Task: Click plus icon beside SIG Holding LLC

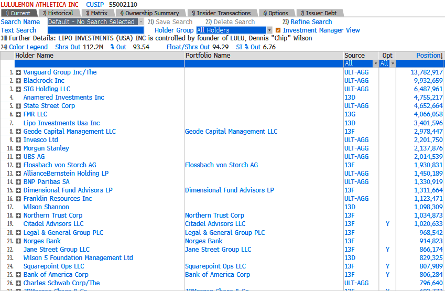Action: point(18,89)
